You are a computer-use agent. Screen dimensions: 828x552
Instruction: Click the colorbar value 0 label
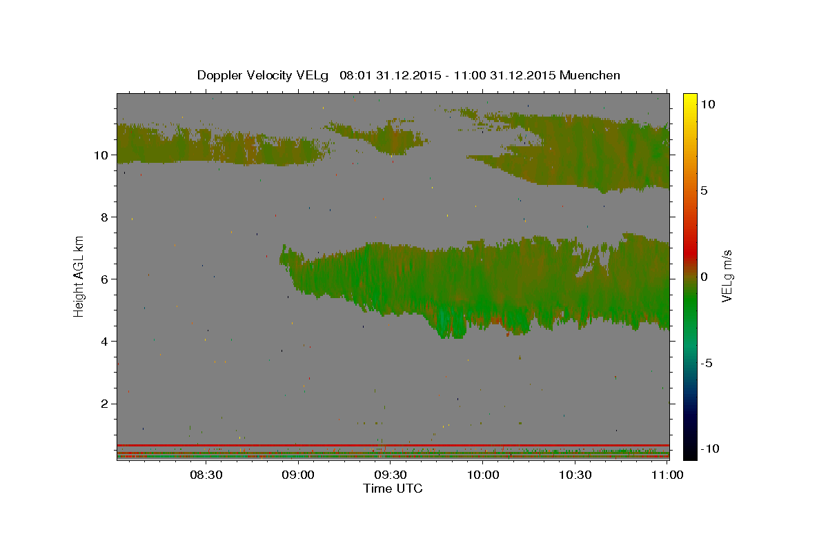(704, 277)
